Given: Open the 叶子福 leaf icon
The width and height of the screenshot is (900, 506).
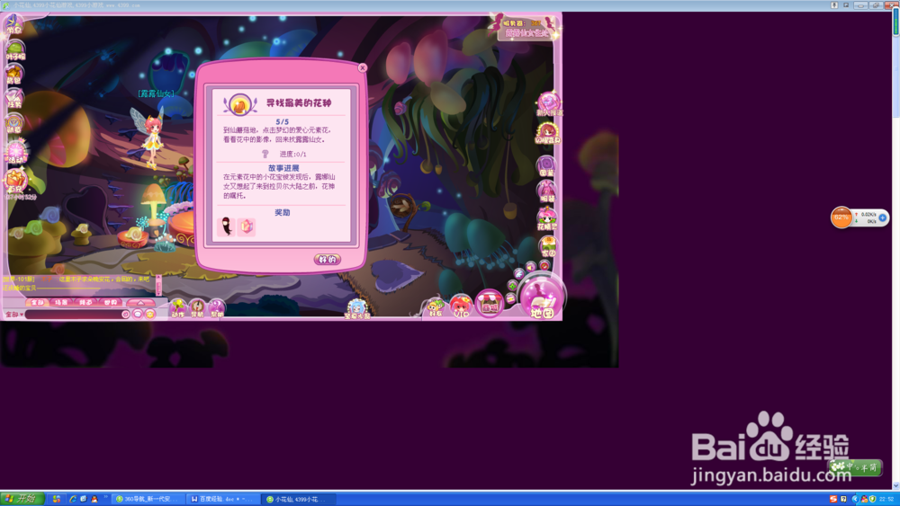Looking at the screenshot, I should tap(15, 51).
